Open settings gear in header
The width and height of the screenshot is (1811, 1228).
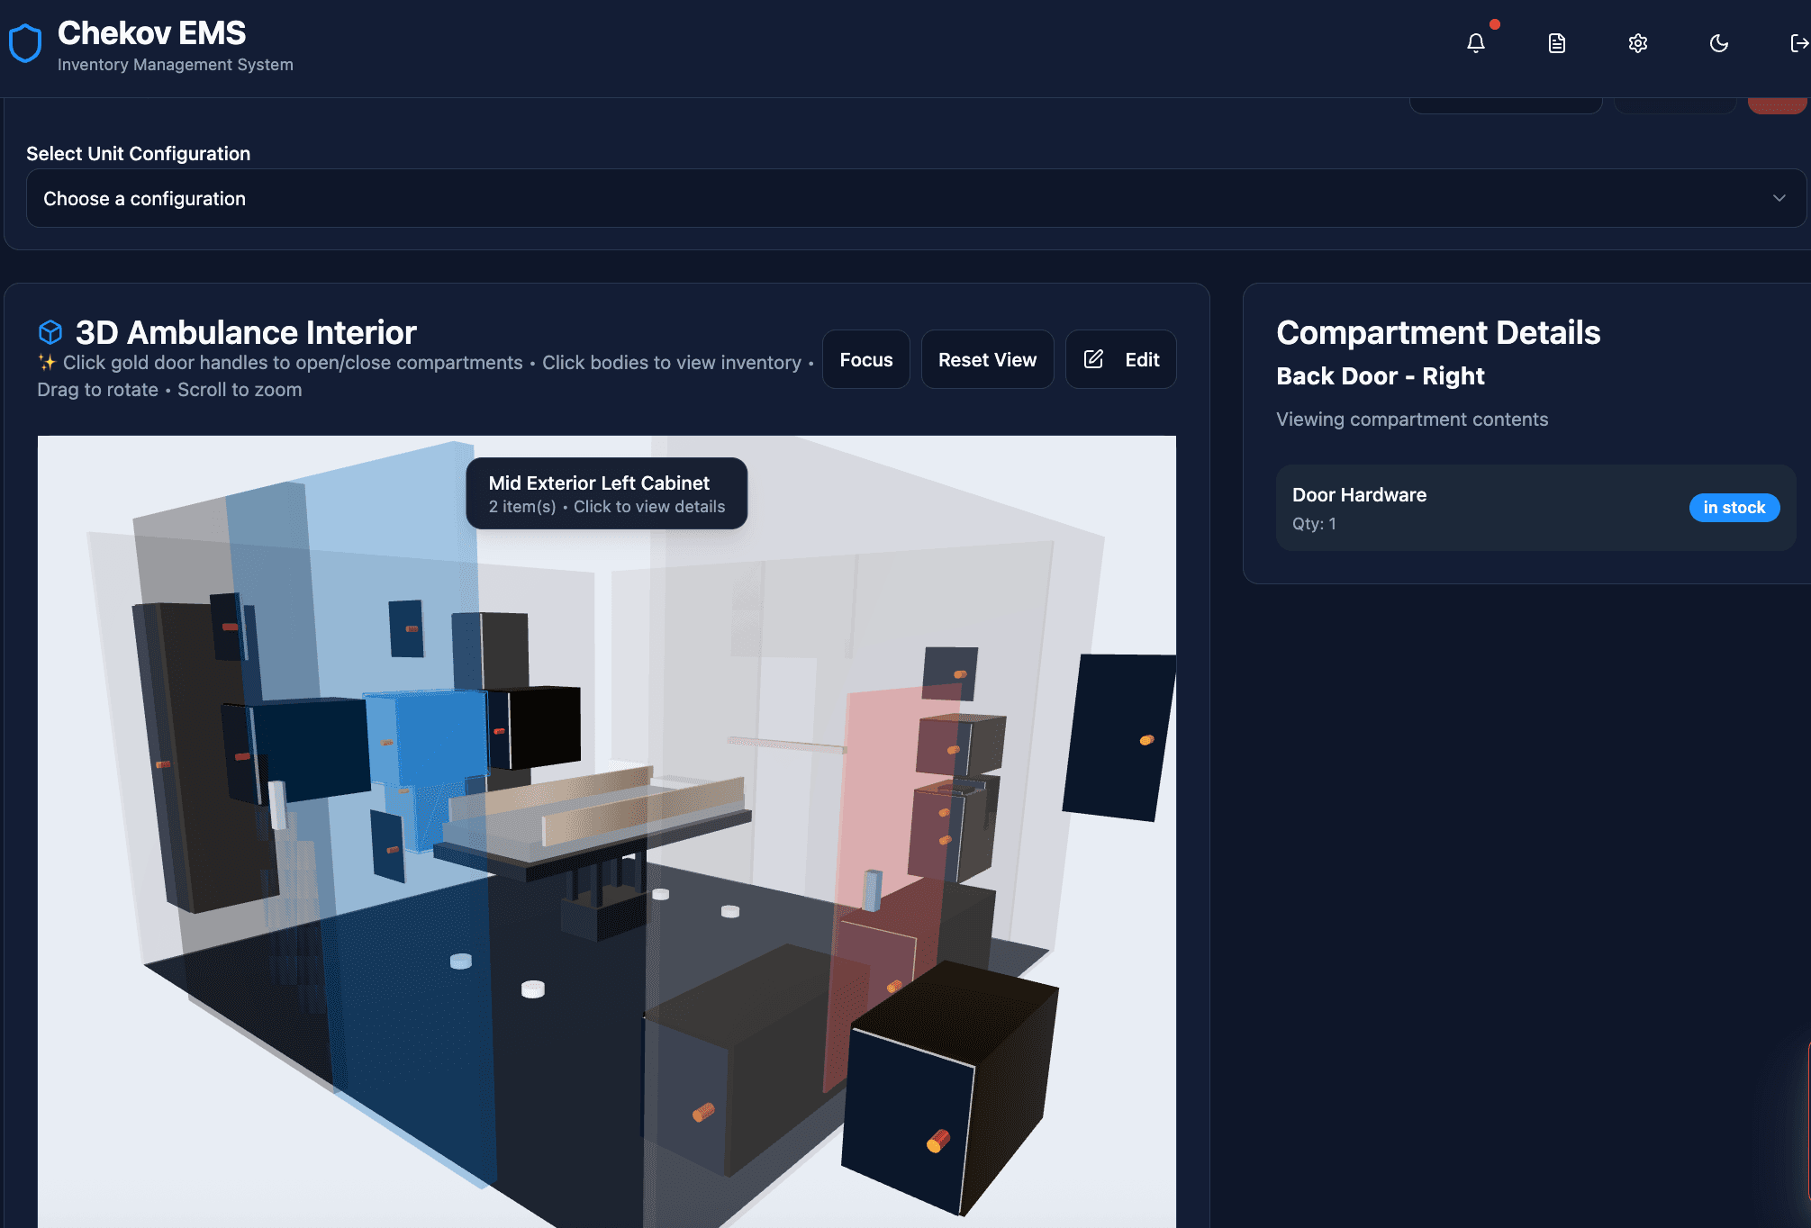coord(1637,43)
